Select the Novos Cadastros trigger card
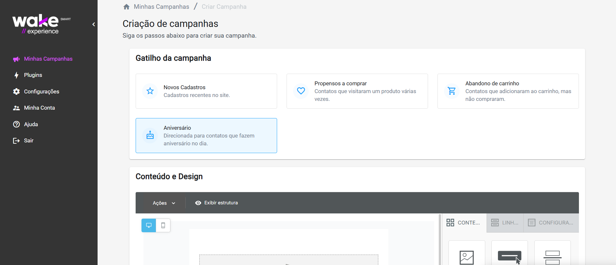 [206, 91]
